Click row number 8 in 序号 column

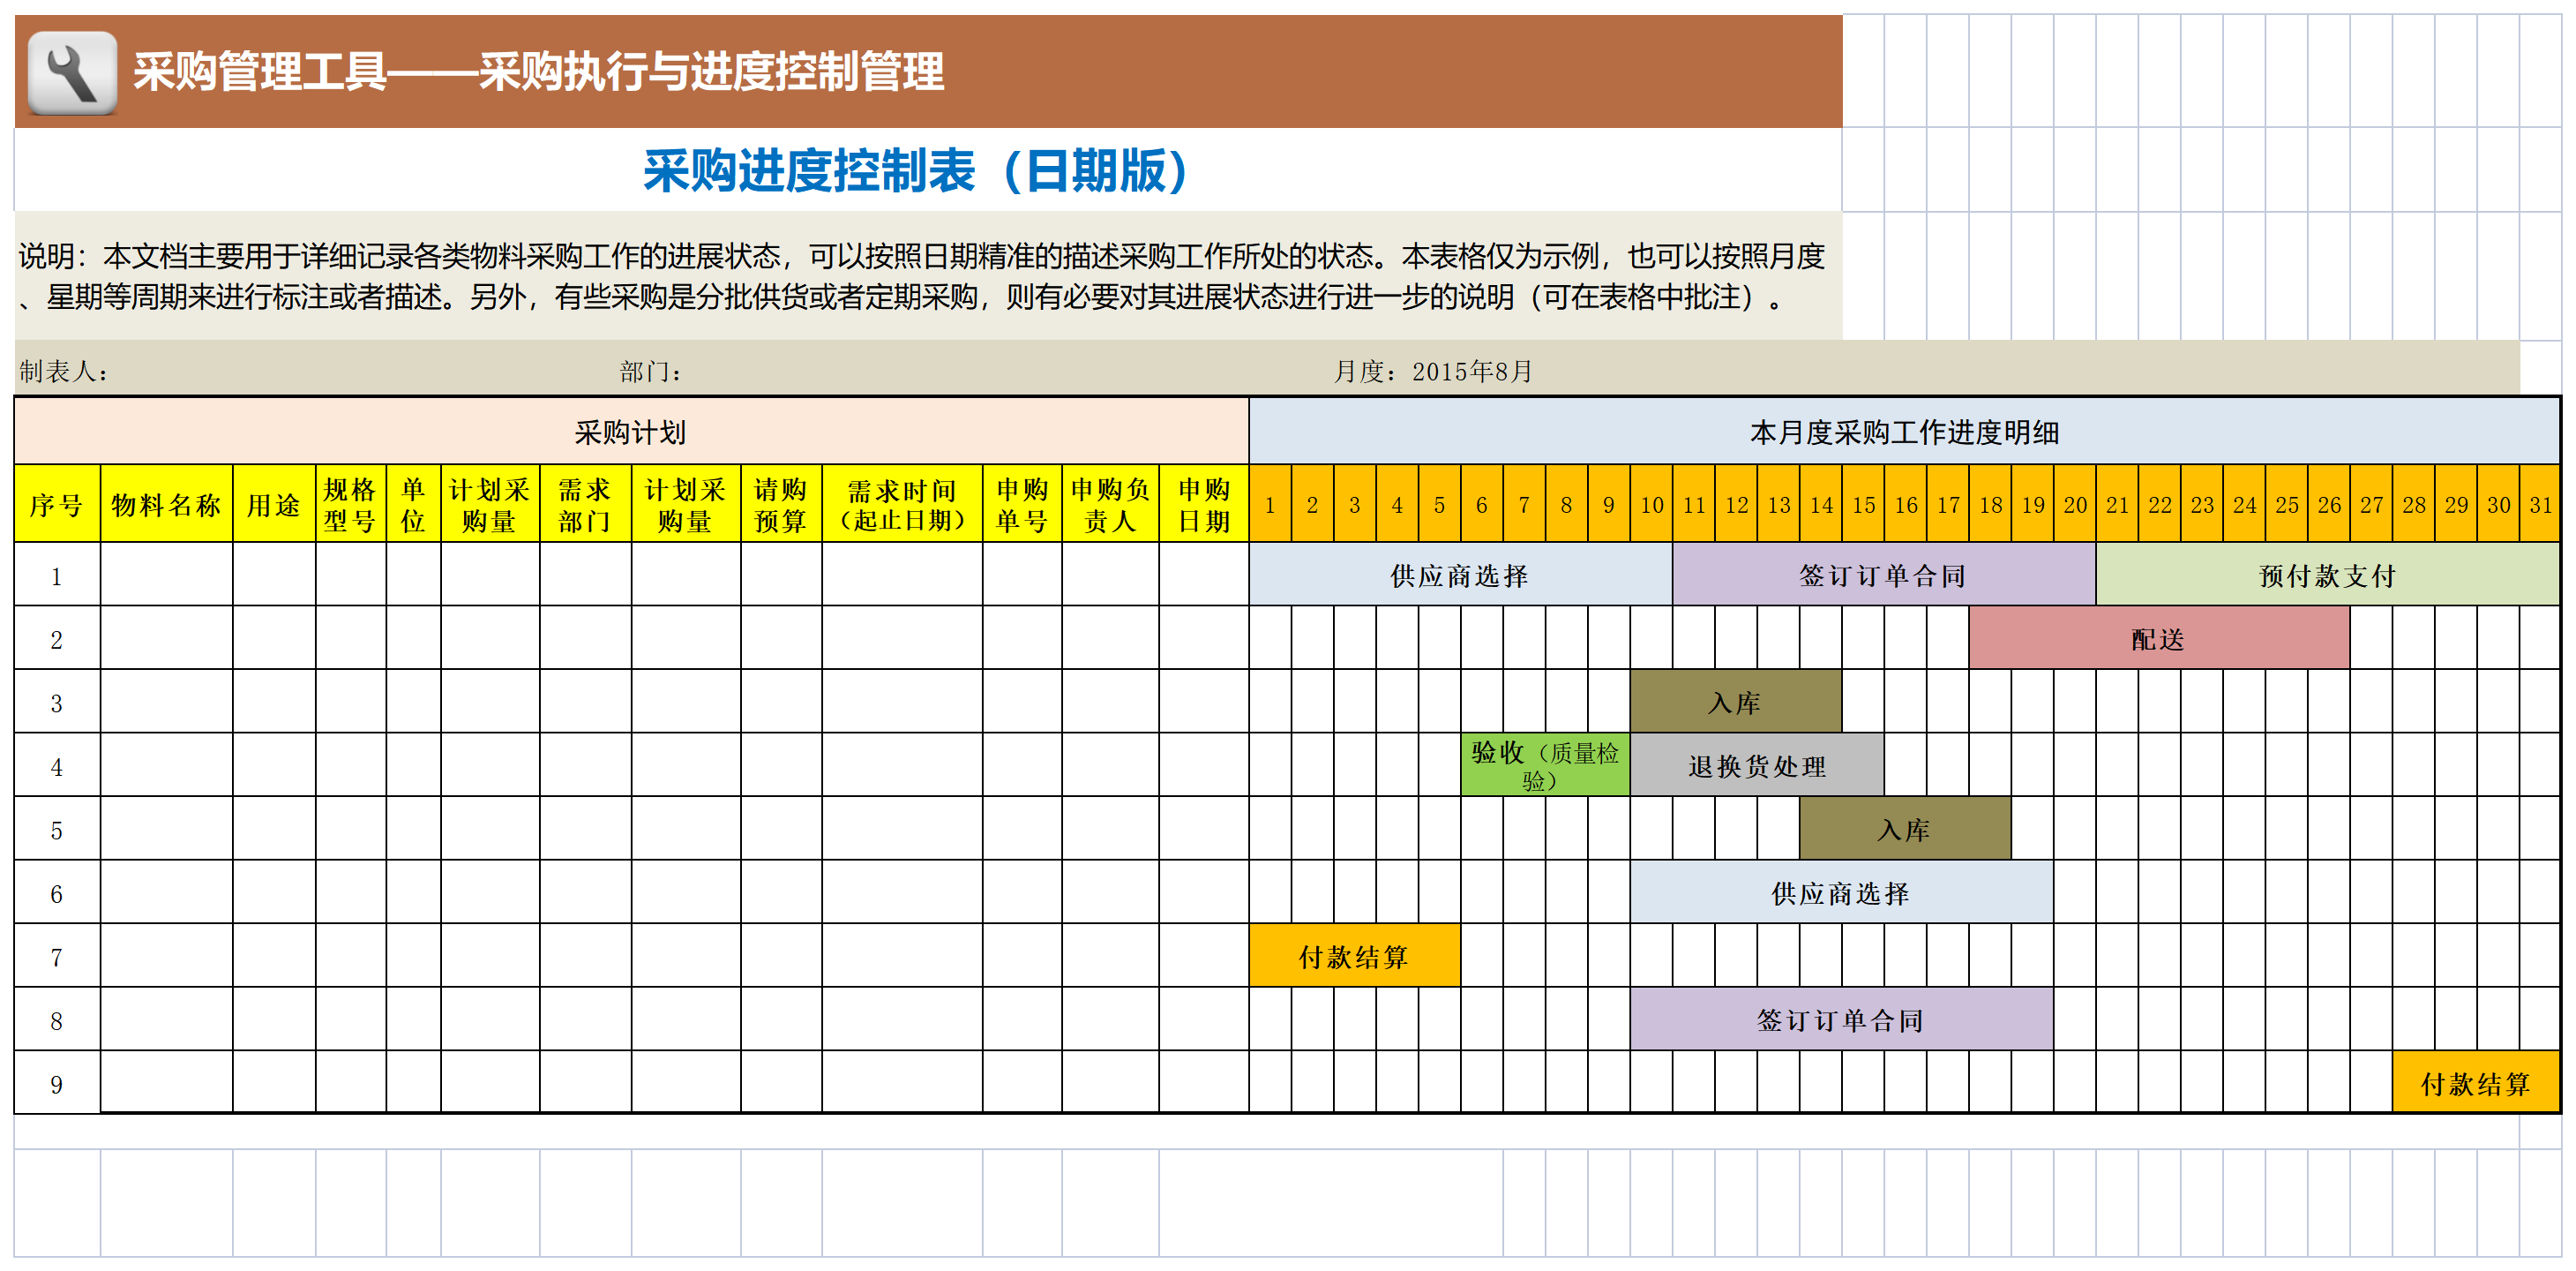pyautogui.click(x=57, y=1019)
